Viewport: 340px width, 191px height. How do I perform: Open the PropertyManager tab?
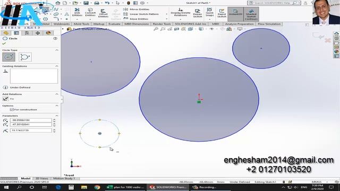pos(16,33)
